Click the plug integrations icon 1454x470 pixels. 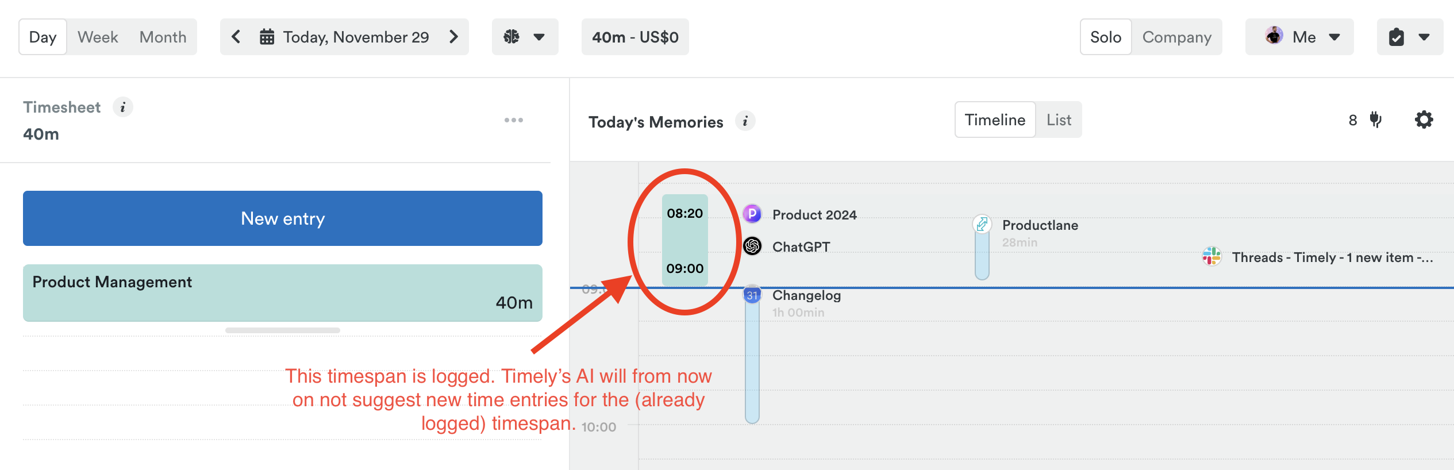coord(1375,120)
